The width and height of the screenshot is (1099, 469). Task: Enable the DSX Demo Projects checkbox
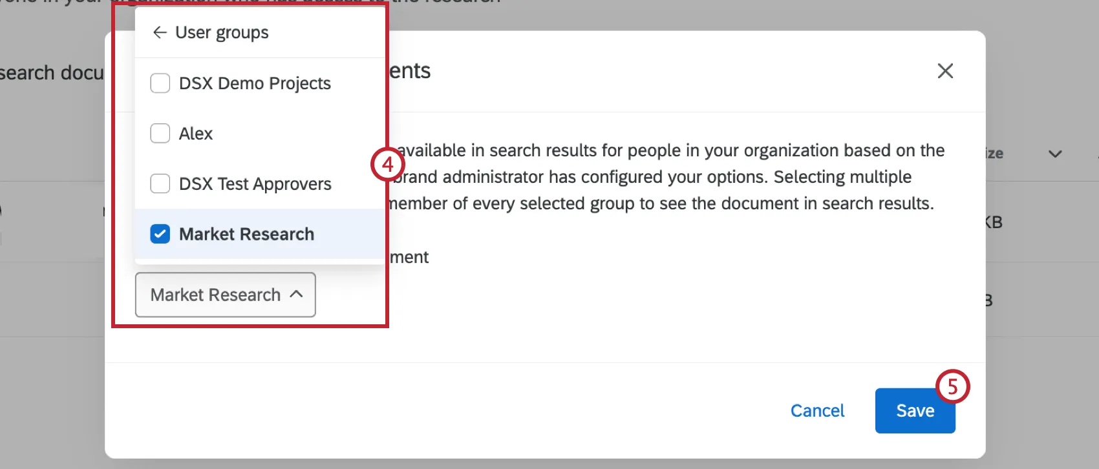coord(160,83)
